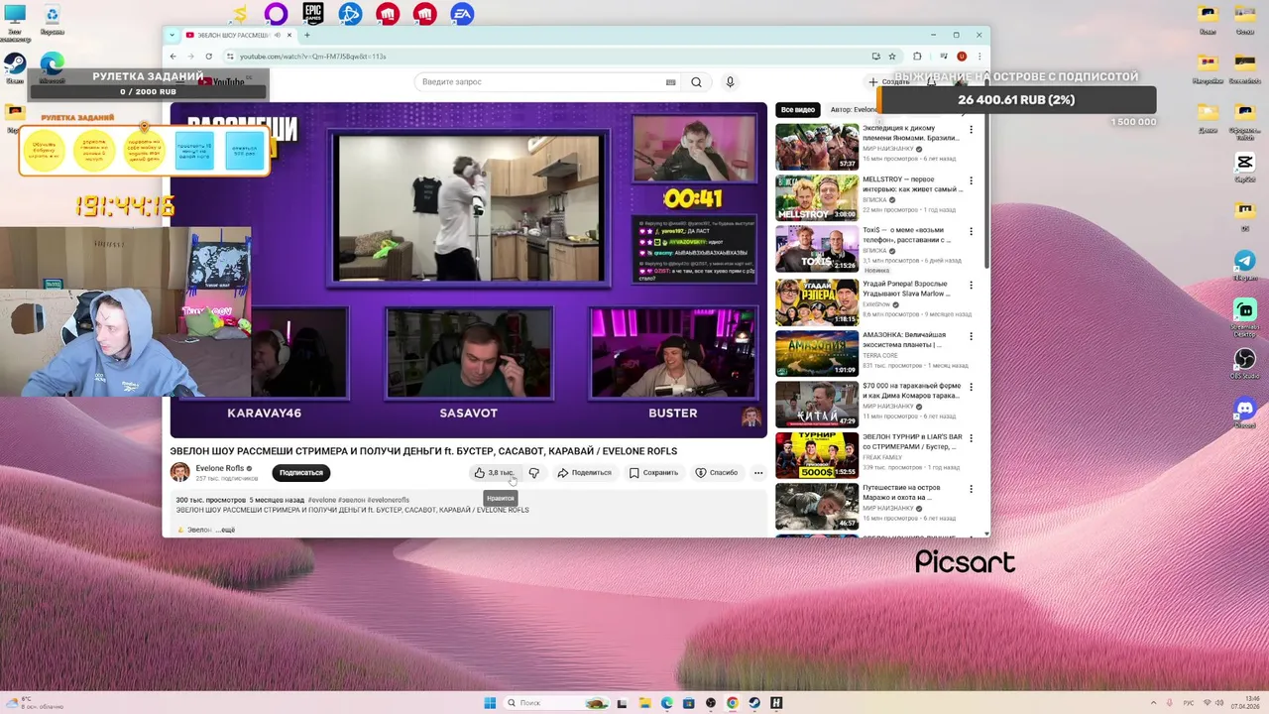This screenshot has height=714, width=1269.
Task: Click YouTube search magnifier button
Action: click(696, 82)
